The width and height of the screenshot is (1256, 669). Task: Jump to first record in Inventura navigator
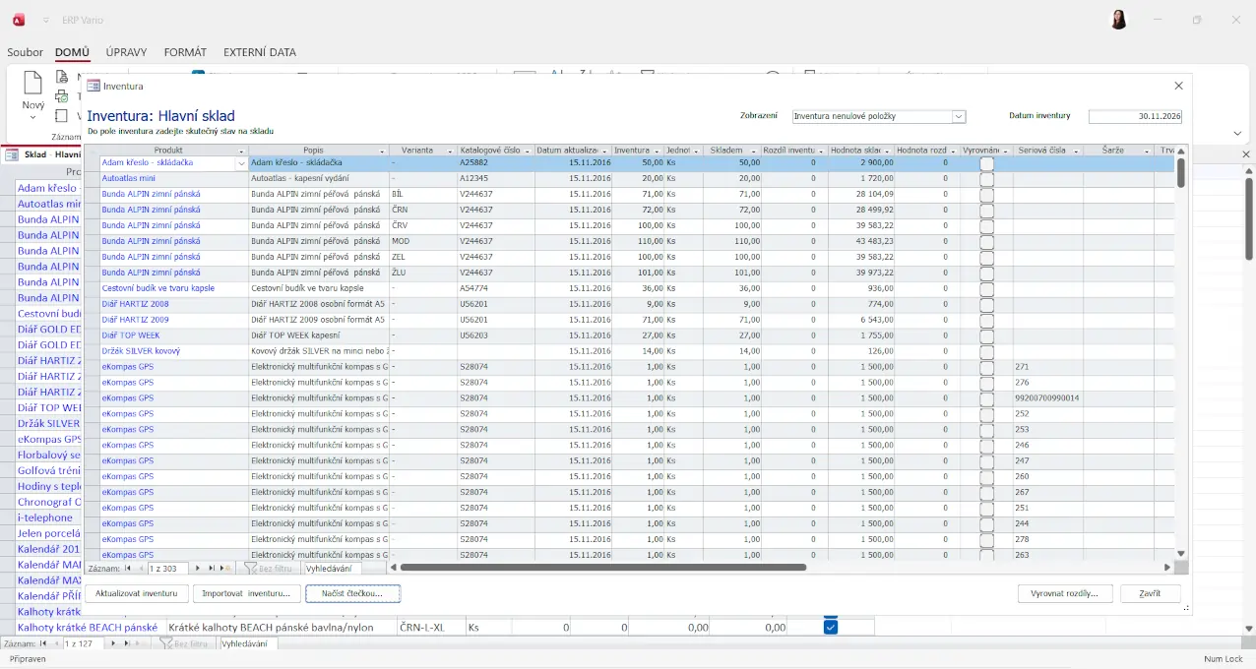tap(128, 568)
